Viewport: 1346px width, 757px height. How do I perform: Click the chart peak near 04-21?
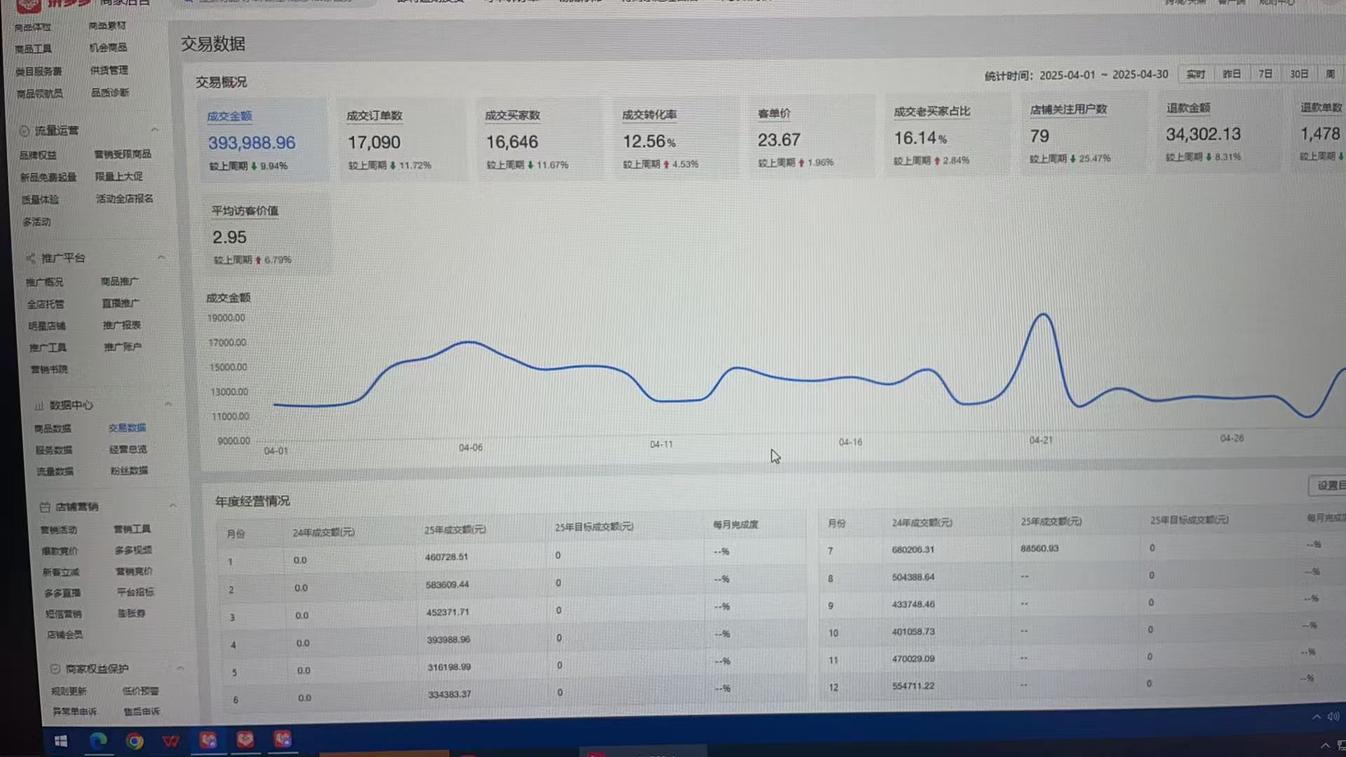point(1044,315)
